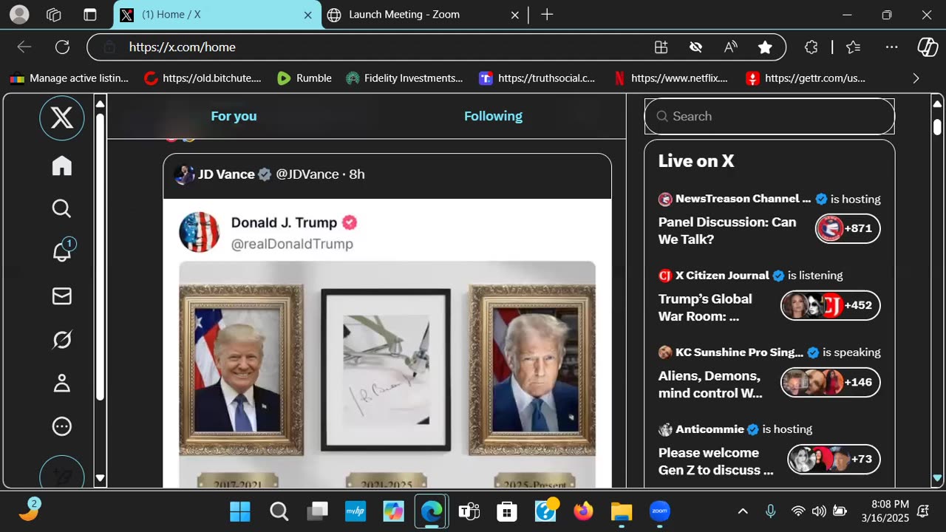Click the +452 listeners pill

831,305
